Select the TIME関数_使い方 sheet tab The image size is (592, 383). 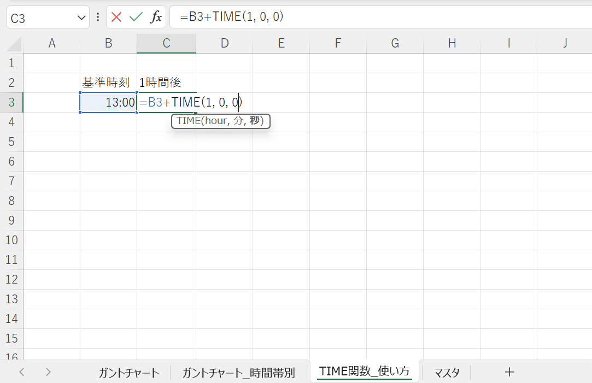click(365, 372)
